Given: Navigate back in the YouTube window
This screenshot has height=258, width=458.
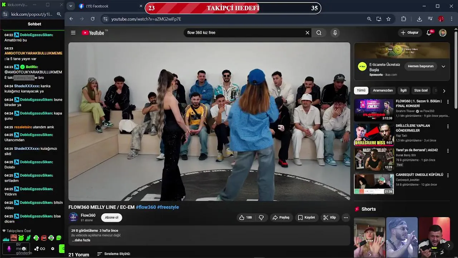Looking at the screenshot, I should pyautogui.click(x=71, y=19).
